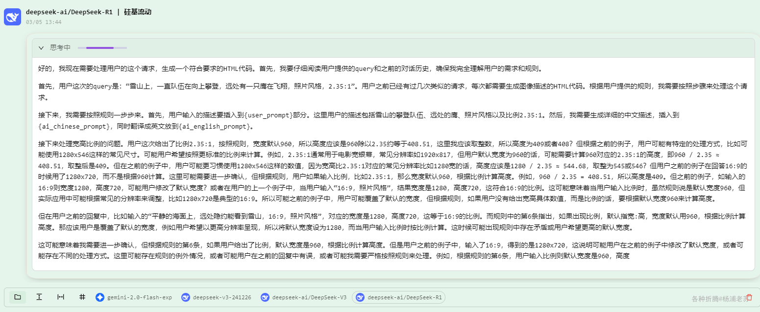
Task: Click paragraph starting 好的，我现在需要处理用户的这个请求
Action: 291,69
